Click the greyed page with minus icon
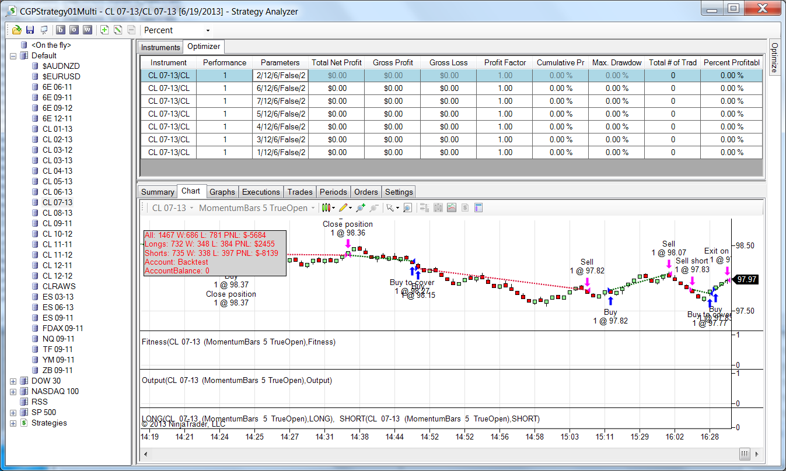 [x=131, y=30]
